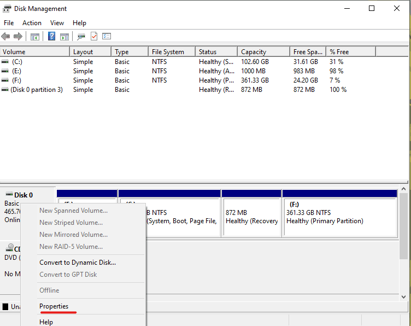Image resolution: width=411 pixels, height=326 pixels.
Task: Toggle Show/Hide Action Pane toolbar icon
Action: 64,37
